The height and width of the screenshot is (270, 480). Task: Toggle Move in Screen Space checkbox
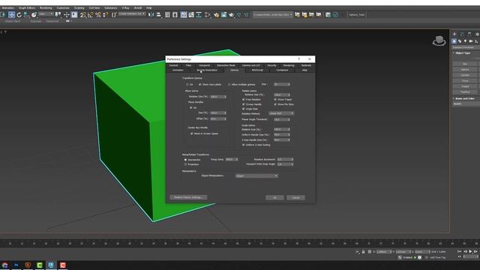point(192,133)
